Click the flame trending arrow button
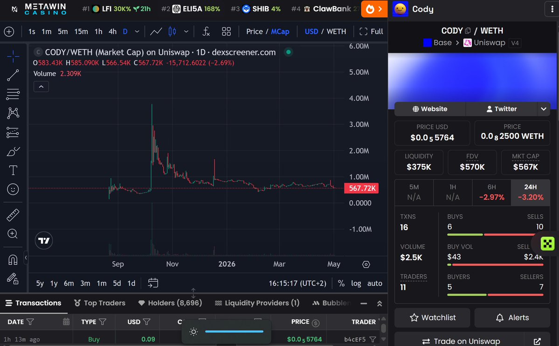The image size is (559, 346). click(374, 9)
